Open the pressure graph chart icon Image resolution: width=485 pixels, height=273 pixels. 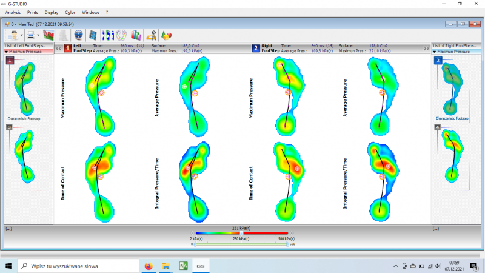pos(48,35)
